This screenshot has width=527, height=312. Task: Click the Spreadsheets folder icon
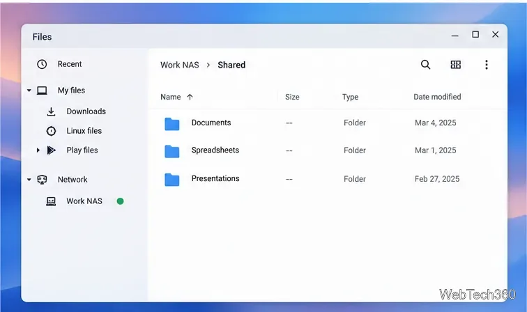[171, 151]
